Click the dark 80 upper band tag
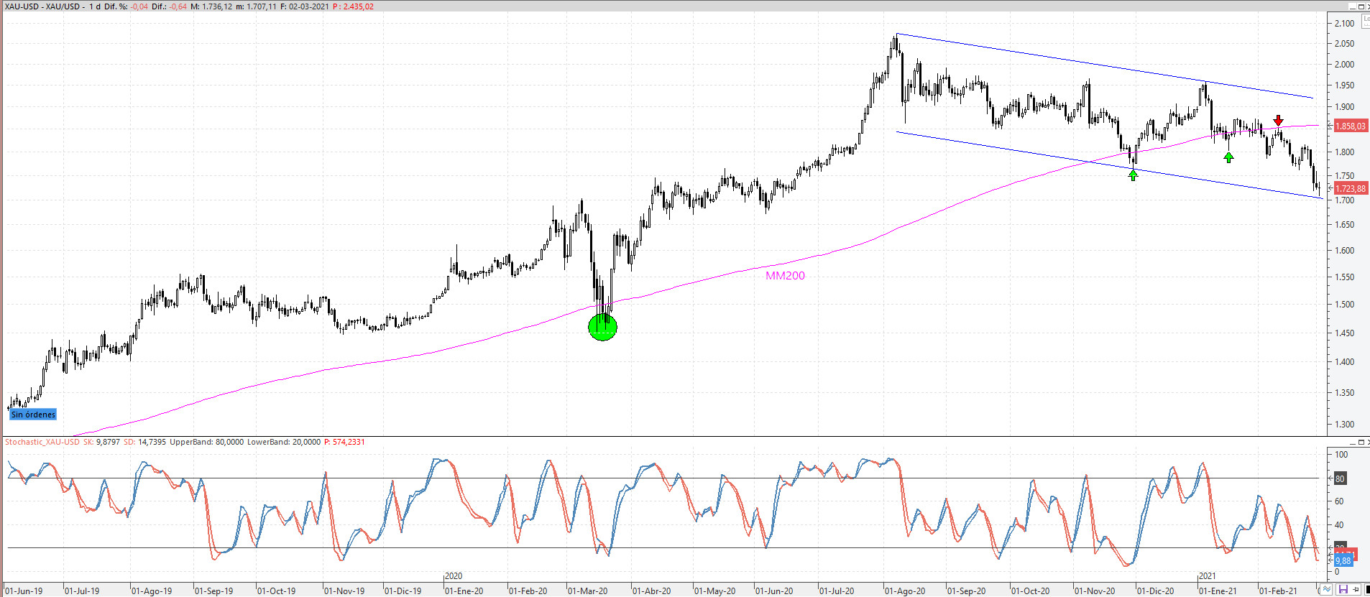1370x597 pixels. 1340,478
